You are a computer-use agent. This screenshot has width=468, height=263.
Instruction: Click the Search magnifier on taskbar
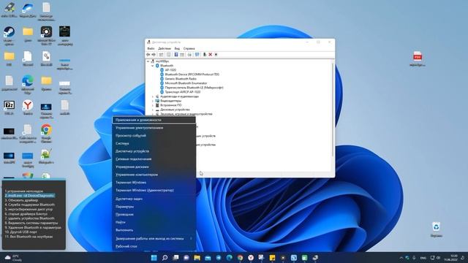165,258
